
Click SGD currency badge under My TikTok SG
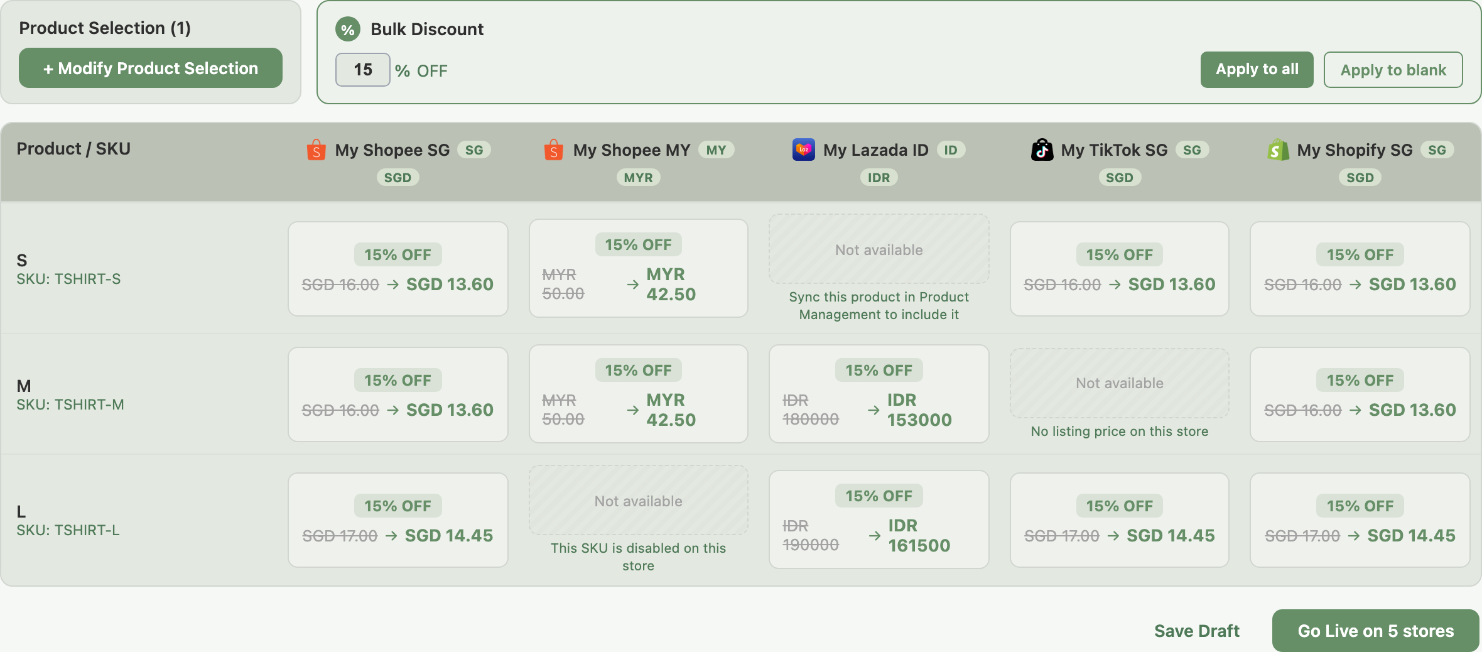(x=1120, y=178)
